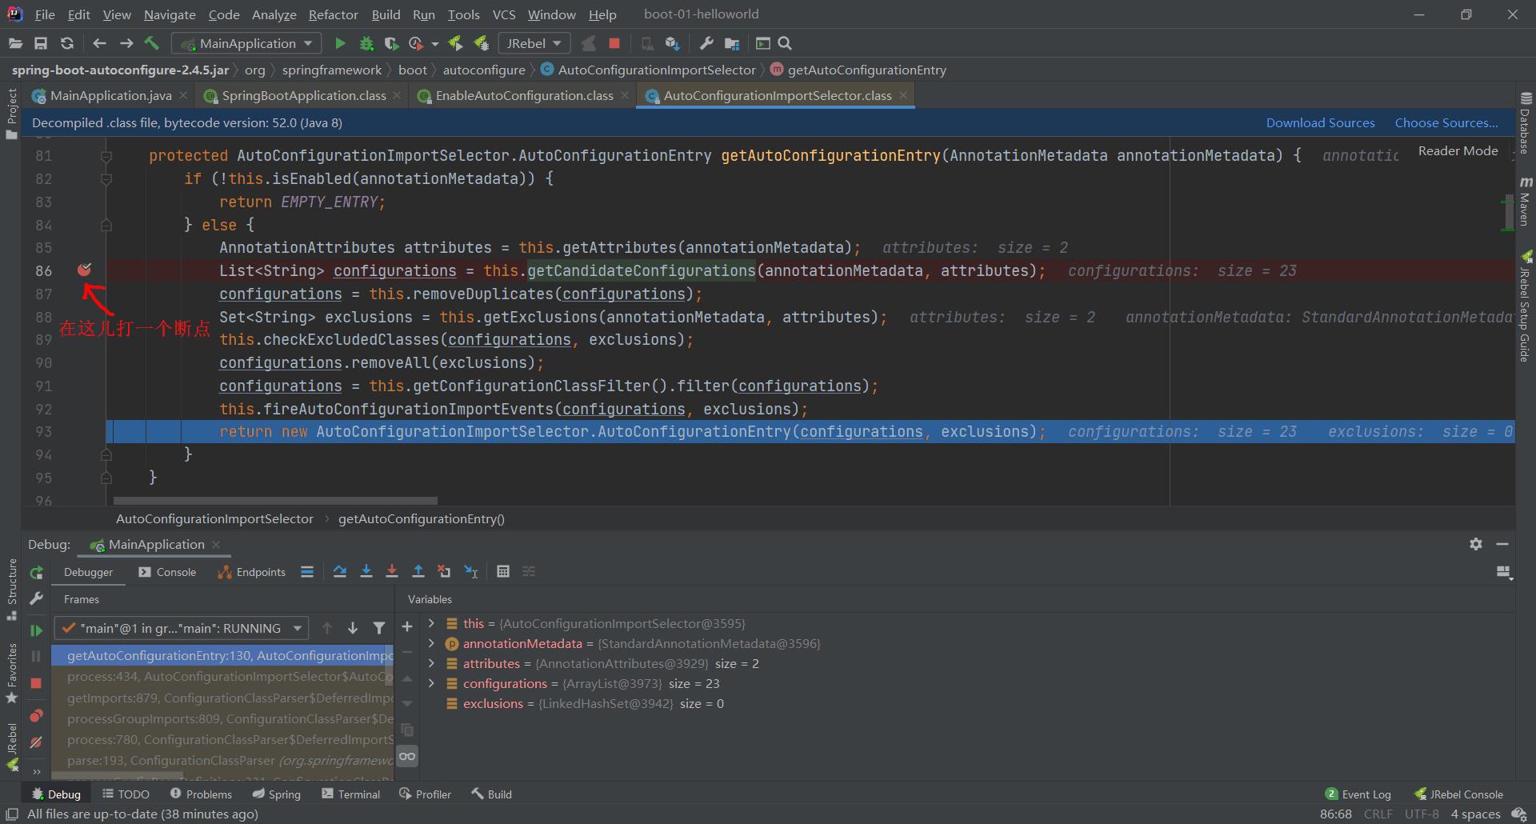This screenshot has height=824, width=1536.
Task: Run MainApplication with green play icon
Action: (340, 43)
